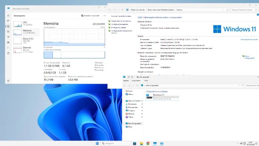Click the volume icon in system tray
This screenshot has height=146, width=259.
pyautogui.click(x=241, y=143)
